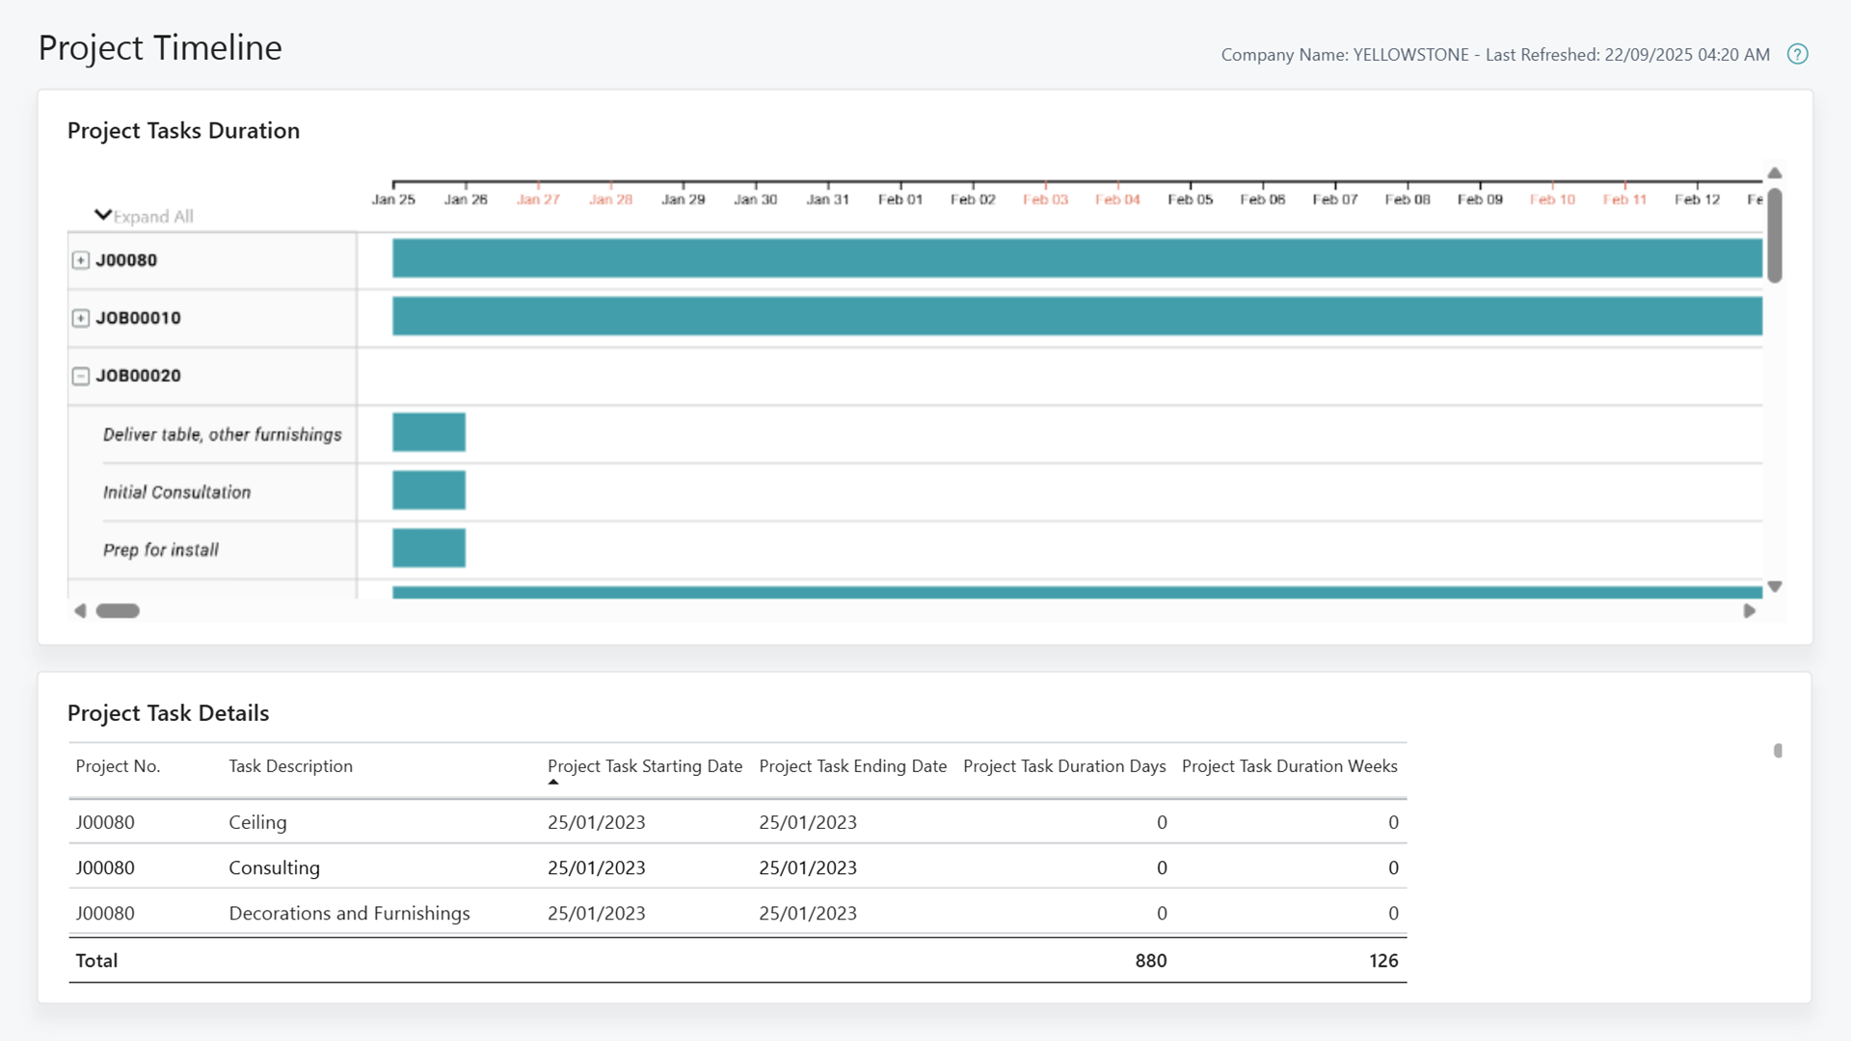Viewport: 1851px width, 1041px height.
Task: Click the right scroll arrow below the Gantt chart
Action: pos(1751,610)
